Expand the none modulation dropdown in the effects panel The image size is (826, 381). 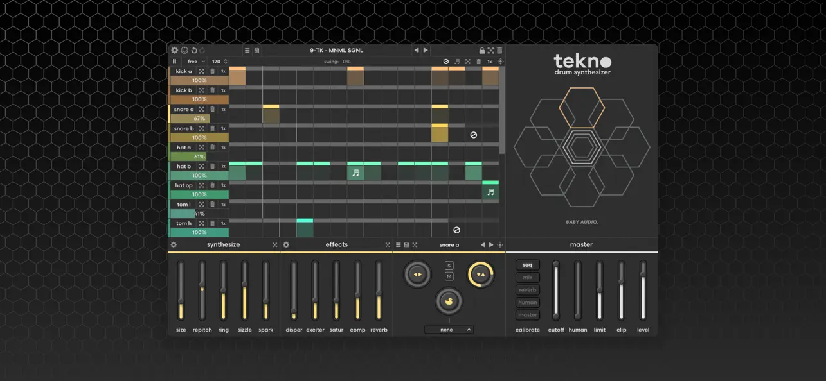coord(448,328)
